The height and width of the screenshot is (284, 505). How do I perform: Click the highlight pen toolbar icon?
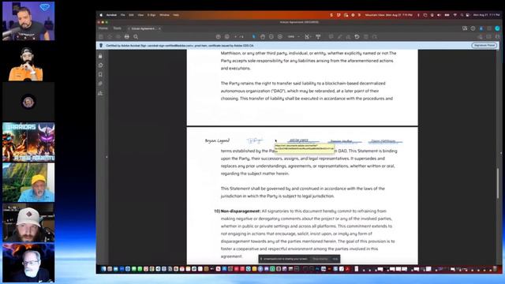[x=340, y=37]
